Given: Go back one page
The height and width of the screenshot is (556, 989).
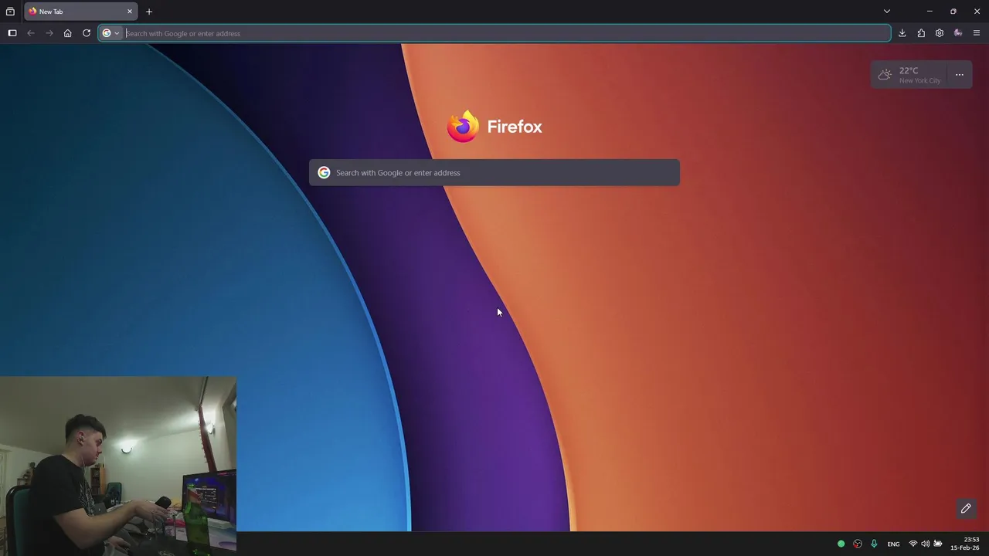Looking at the screenshot, I should pyautogui.click(x=31, y=33).
